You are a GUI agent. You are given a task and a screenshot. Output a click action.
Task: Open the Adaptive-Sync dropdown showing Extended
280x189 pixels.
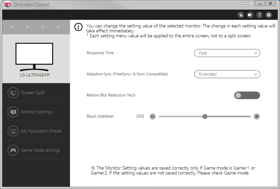pos(227,74)
